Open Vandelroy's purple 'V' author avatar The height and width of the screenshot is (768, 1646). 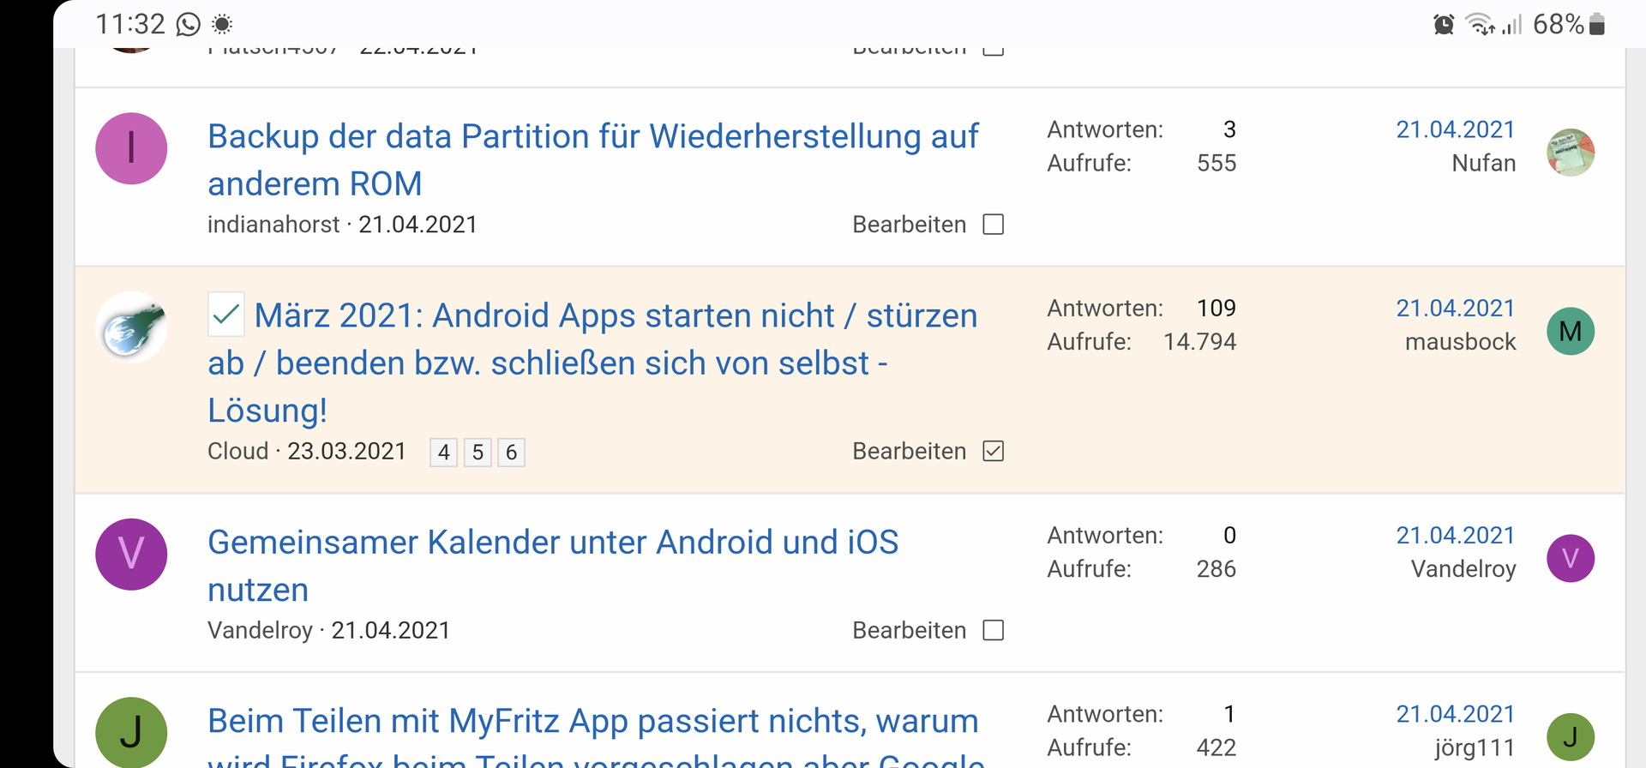131,555
